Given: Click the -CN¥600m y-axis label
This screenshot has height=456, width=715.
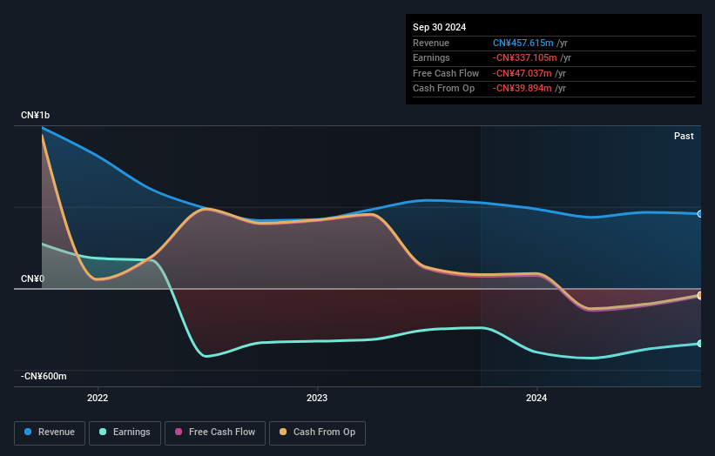Looking at the screenshot, I should click(x=44, y=376).
